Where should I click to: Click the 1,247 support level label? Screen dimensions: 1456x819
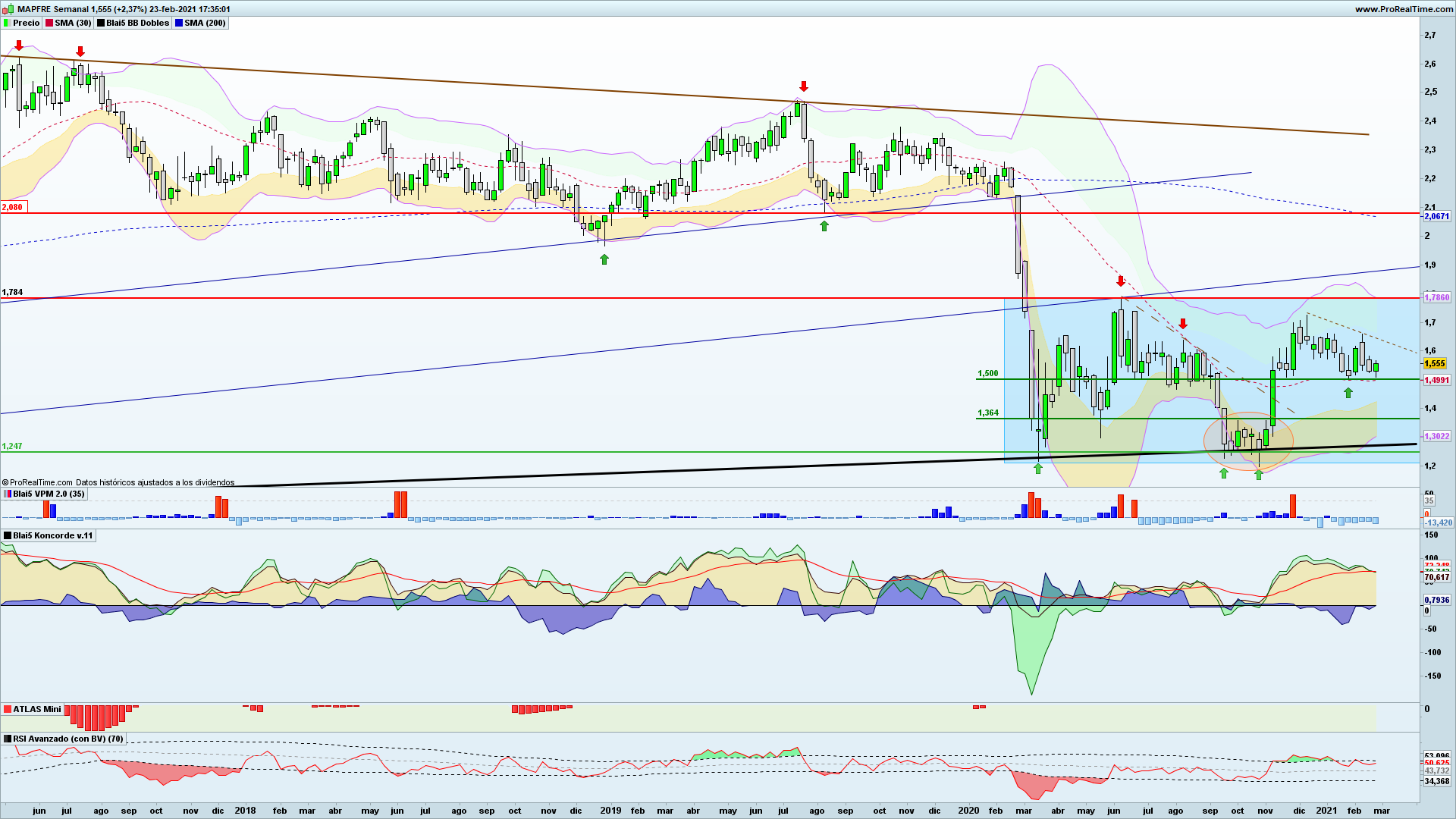coord(12,446)
